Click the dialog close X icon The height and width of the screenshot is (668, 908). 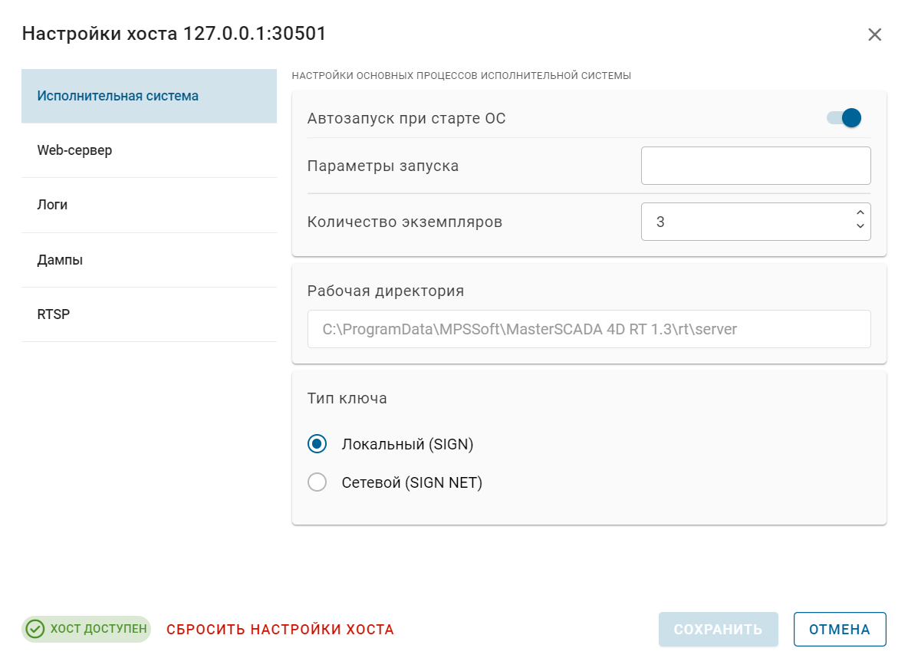coord(874,34)
